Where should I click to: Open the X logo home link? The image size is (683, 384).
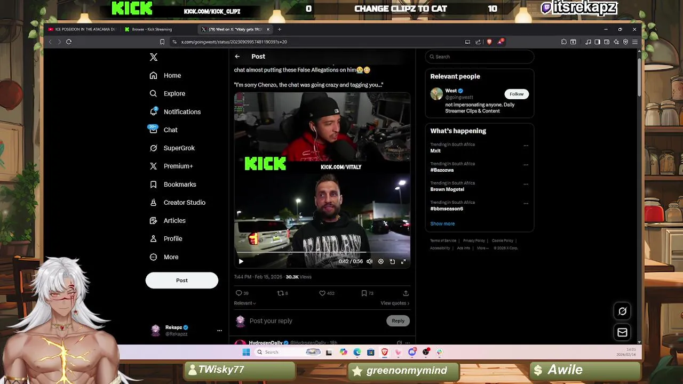pyautogui.click(x=154, y=57)
